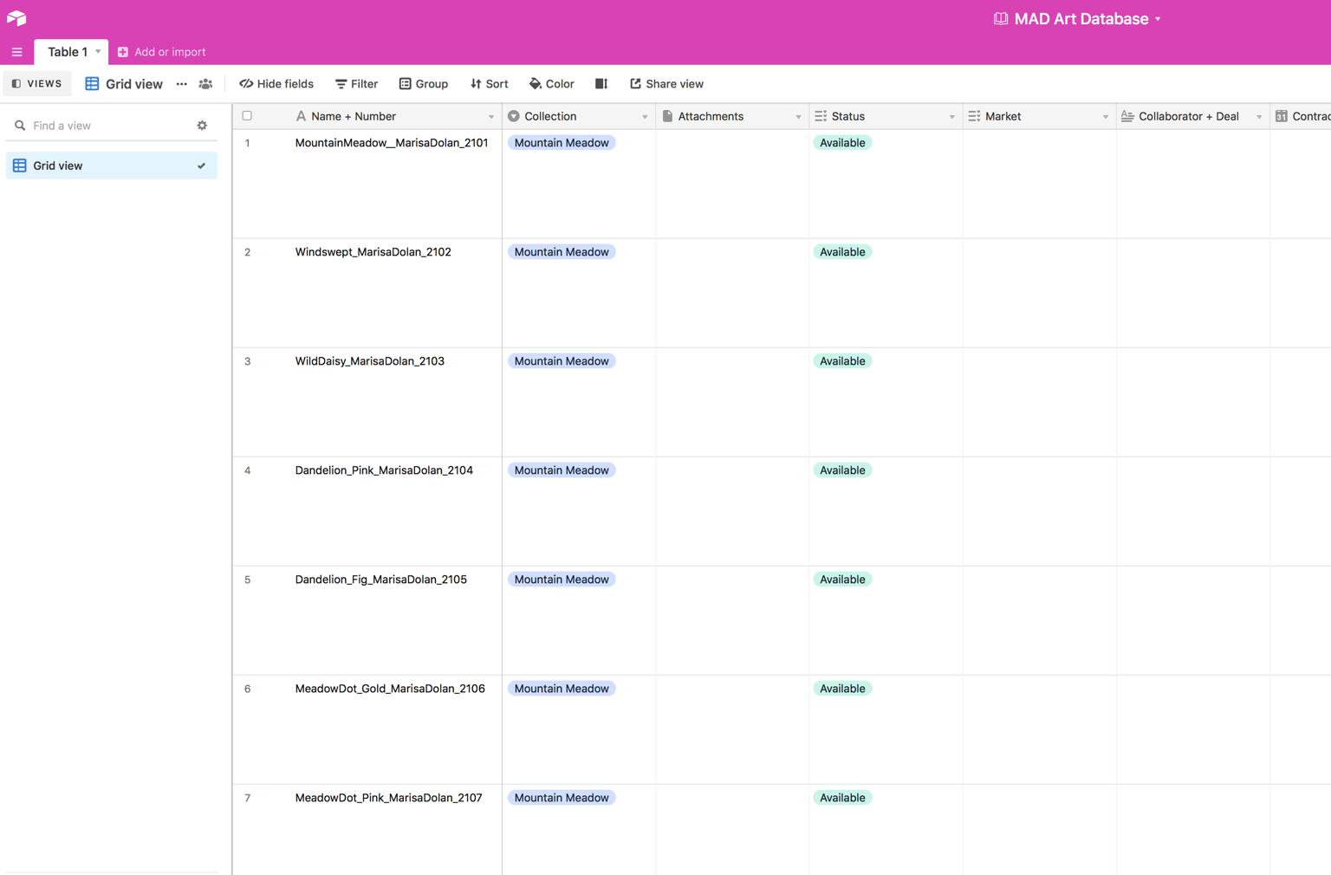This screenshot has width=1331, height=875.
Task: Click the row height icon
Action: 601,84
